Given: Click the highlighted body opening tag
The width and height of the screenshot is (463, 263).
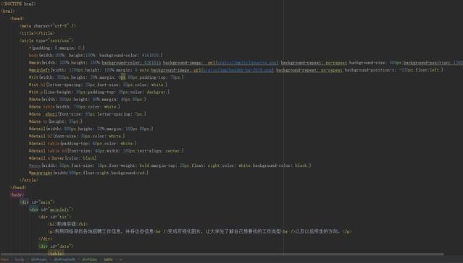Looking at the screenshot, I should 17,195.
